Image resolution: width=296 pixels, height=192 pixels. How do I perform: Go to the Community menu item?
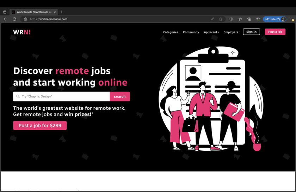point(191,32)
